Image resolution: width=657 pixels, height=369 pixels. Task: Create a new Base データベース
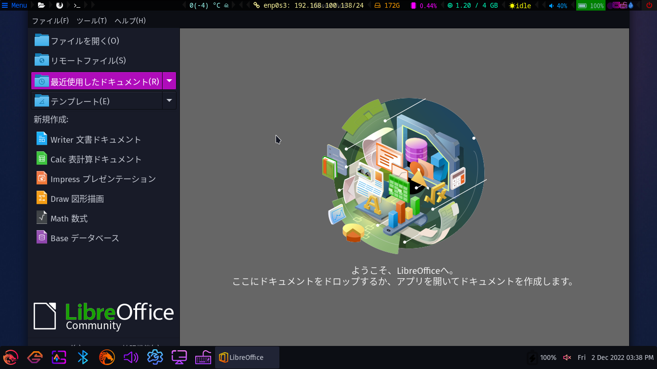click(103, 238)
